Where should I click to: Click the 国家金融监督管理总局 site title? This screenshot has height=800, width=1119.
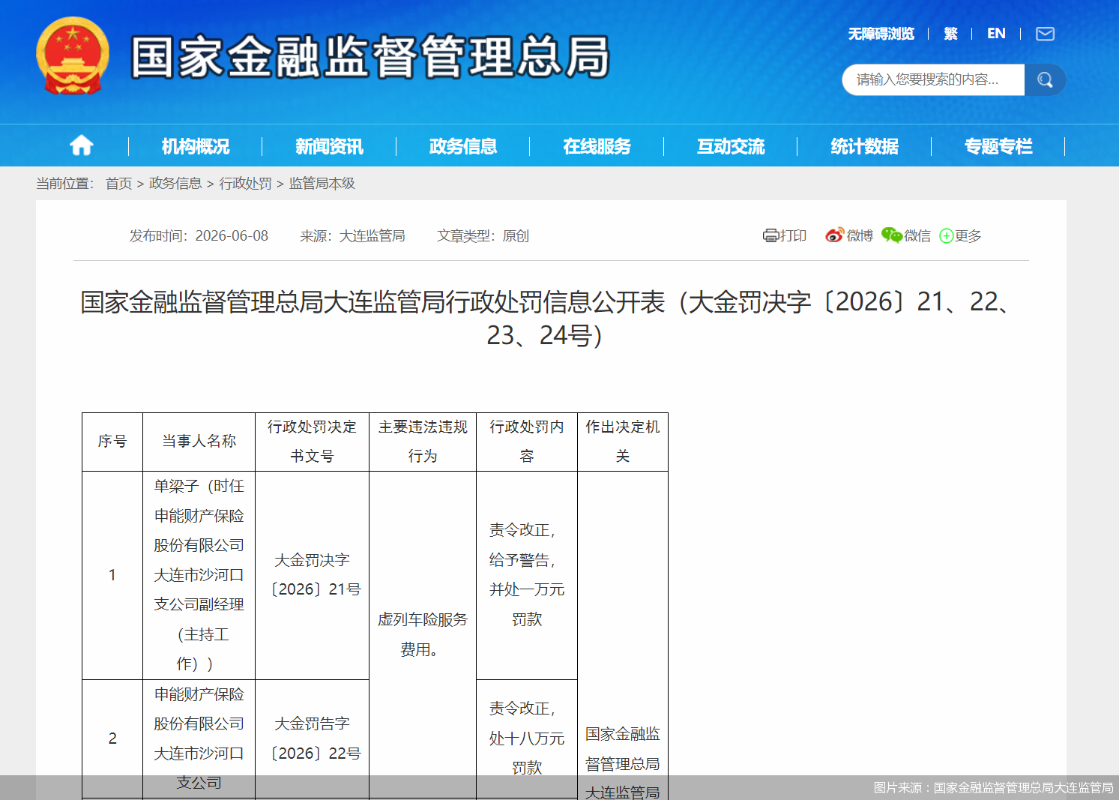[370, 57]
